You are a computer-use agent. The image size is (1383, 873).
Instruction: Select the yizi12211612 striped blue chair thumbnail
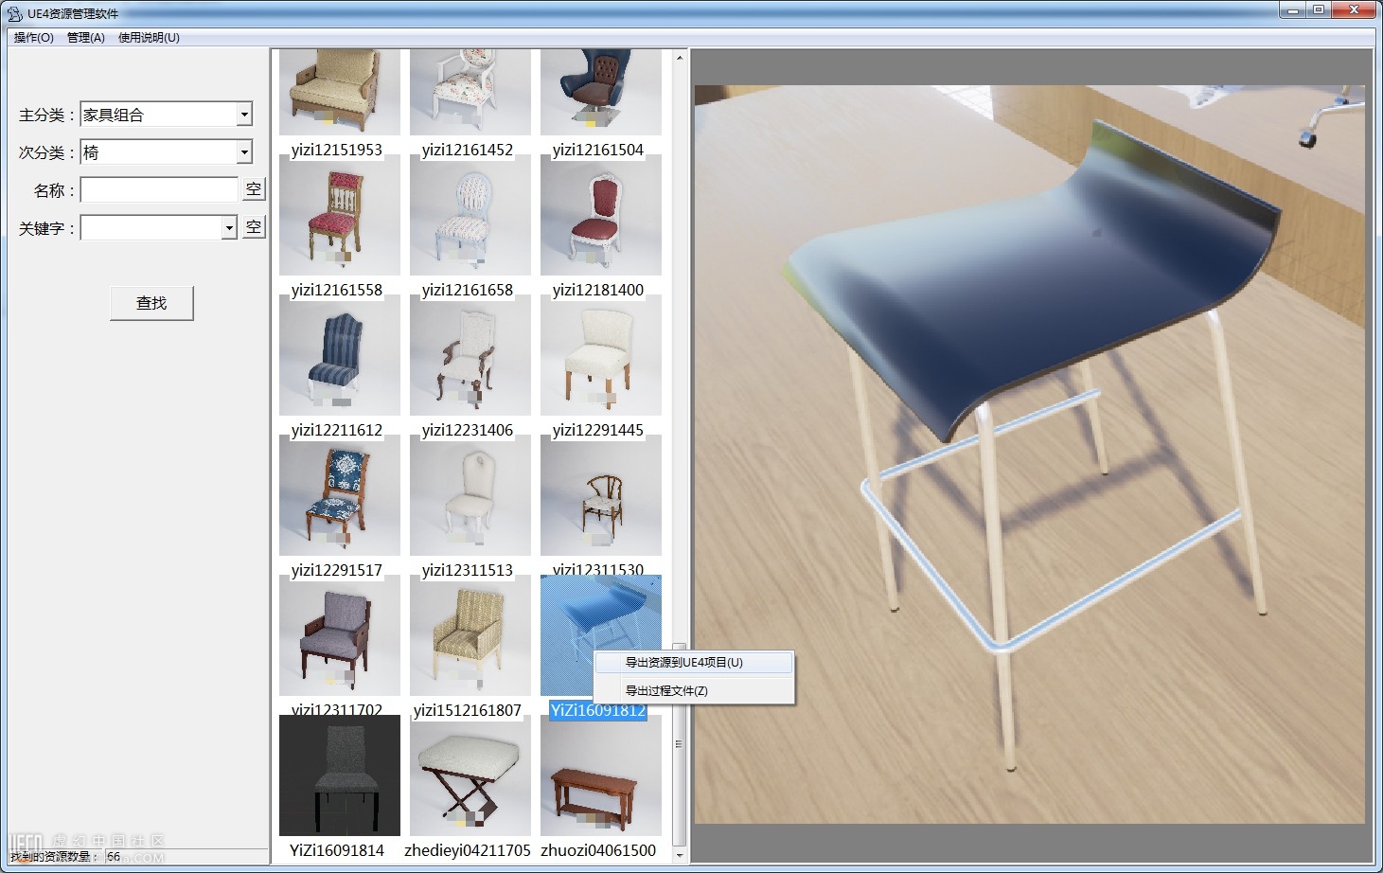(338, 356)
